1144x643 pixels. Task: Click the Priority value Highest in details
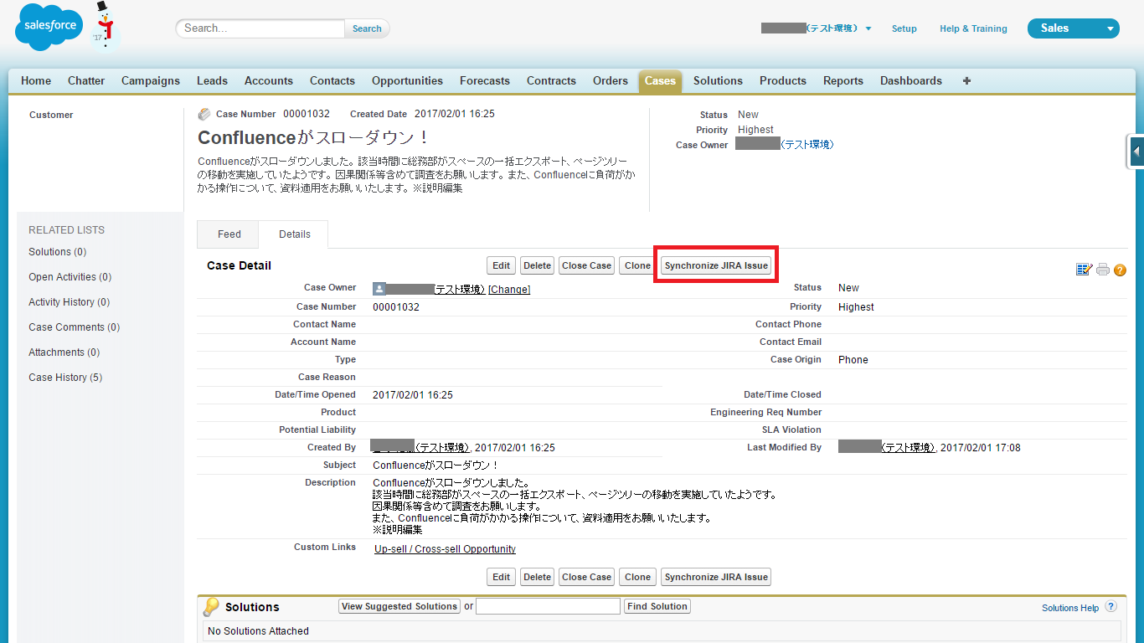(856, 307)
